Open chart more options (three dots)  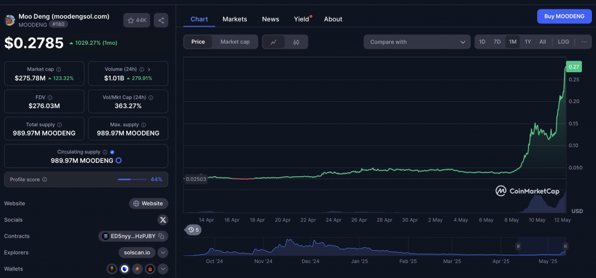click(584, 42)
